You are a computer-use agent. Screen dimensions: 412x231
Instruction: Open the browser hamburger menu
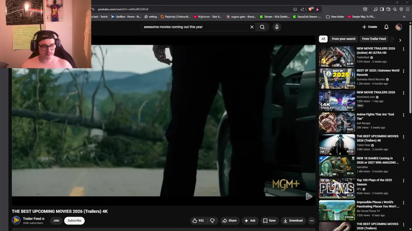coord(407,9)
